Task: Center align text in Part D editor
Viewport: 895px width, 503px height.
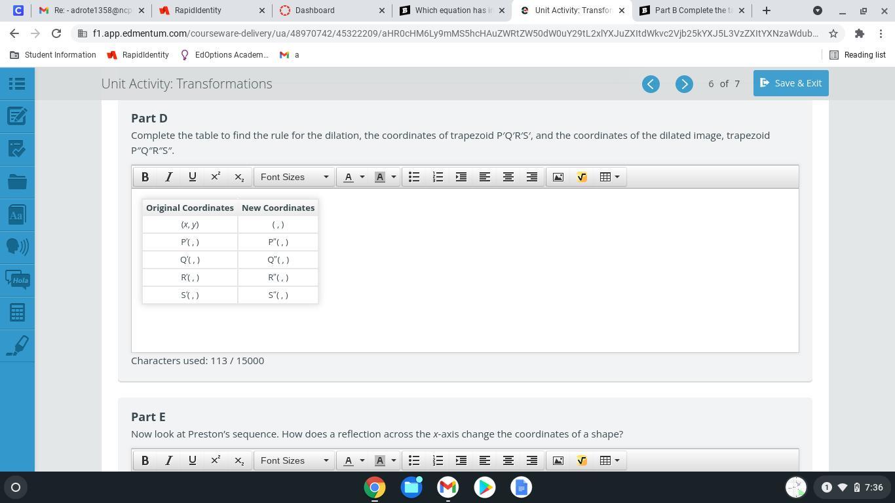Action: tap(508, 177)
